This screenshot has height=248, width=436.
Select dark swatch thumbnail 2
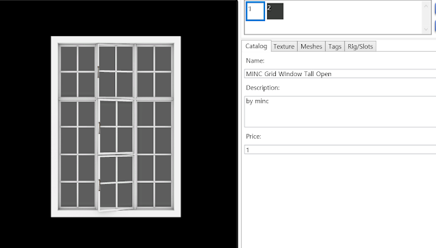[275, 12]
